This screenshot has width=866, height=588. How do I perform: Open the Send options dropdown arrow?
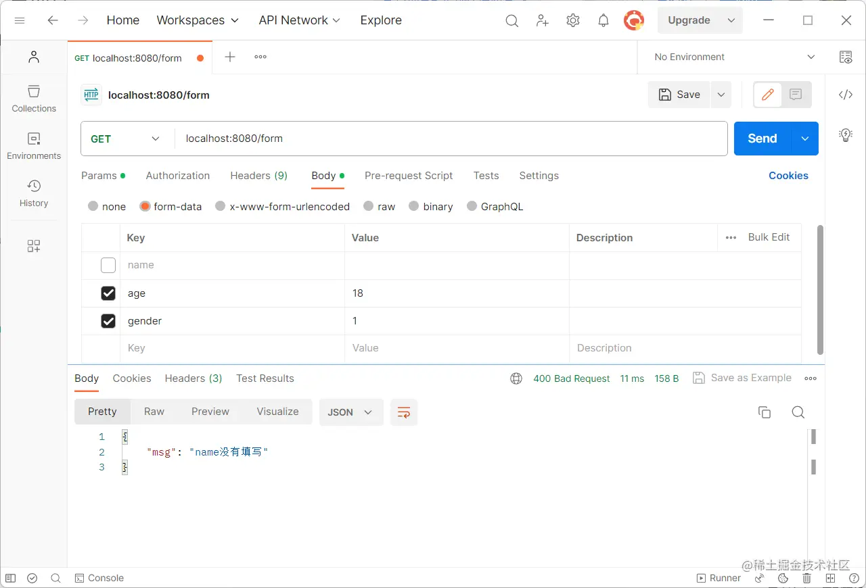point(805,139)
